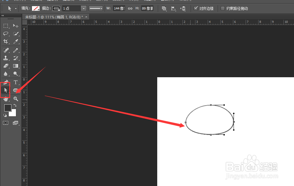
Task: Select the Eyedropper tool
Action: 16,41
